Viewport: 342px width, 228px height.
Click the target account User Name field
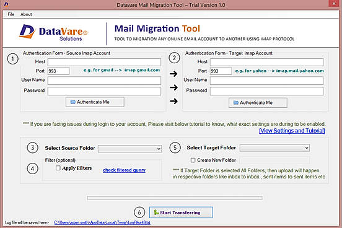coord(266,81)
